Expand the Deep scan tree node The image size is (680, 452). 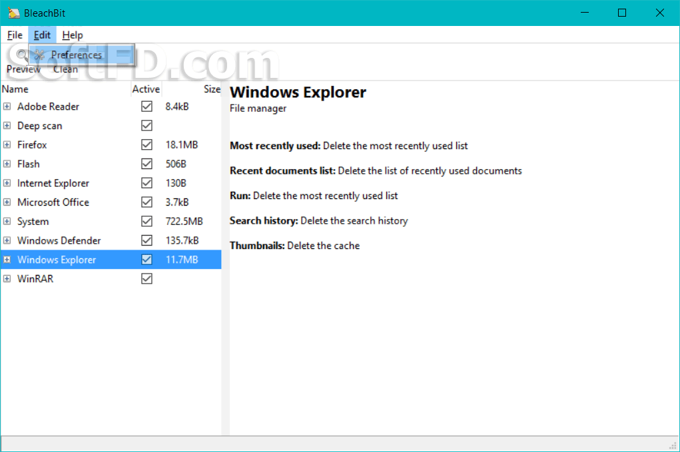click(7, 126)
